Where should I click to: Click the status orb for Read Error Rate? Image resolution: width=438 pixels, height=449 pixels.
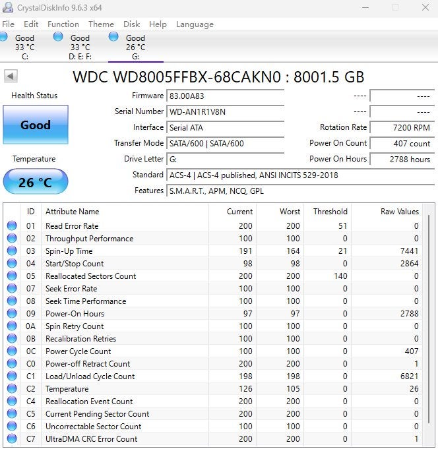click(x=12, y=225)
